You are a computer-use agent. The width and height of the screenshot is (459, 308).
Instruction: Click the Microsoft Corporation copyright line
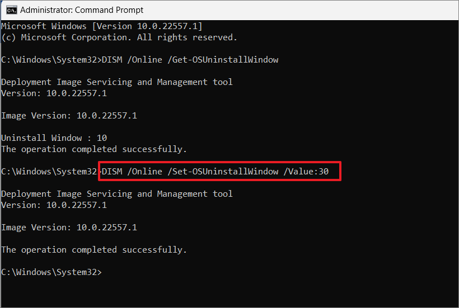click(x=119, y=37)
